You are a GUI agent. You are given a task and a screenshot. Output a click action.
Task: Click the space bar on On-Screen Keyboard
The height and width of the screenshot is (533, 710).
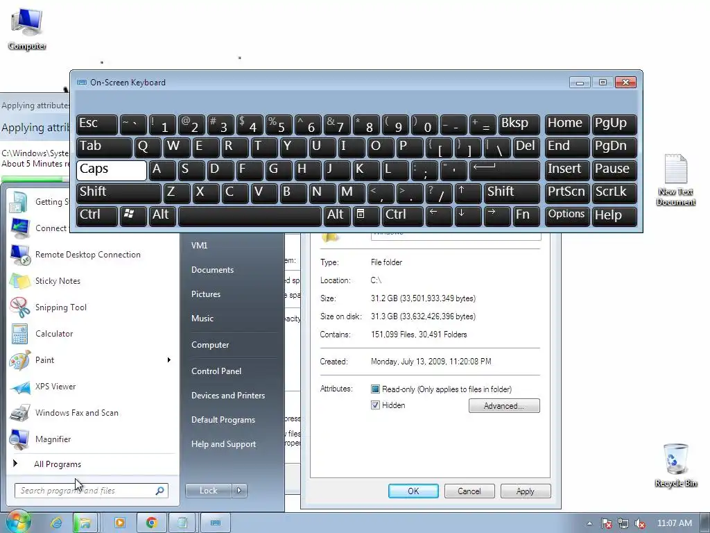[250, 216]
